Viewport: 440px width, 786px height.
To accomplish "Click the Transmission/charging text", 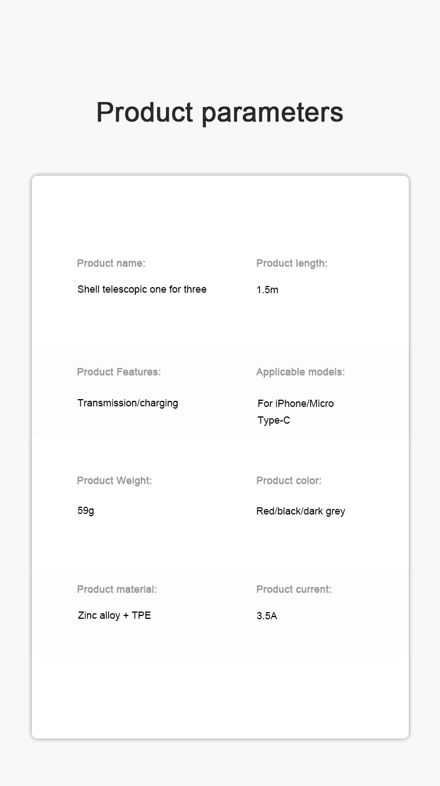I will point(128,403).
